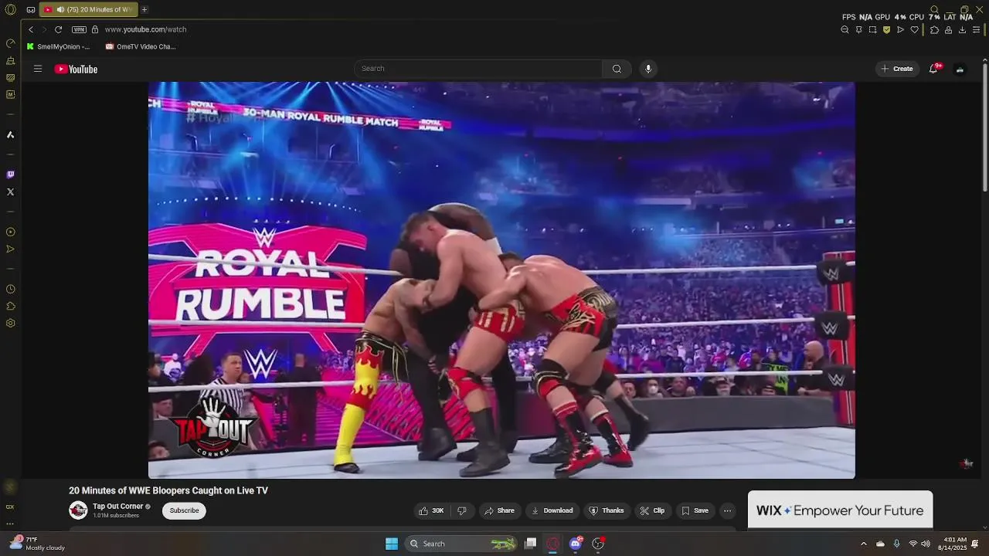
Task: Open Twitch panel in sidebar
Action: (x=11, y=175)
